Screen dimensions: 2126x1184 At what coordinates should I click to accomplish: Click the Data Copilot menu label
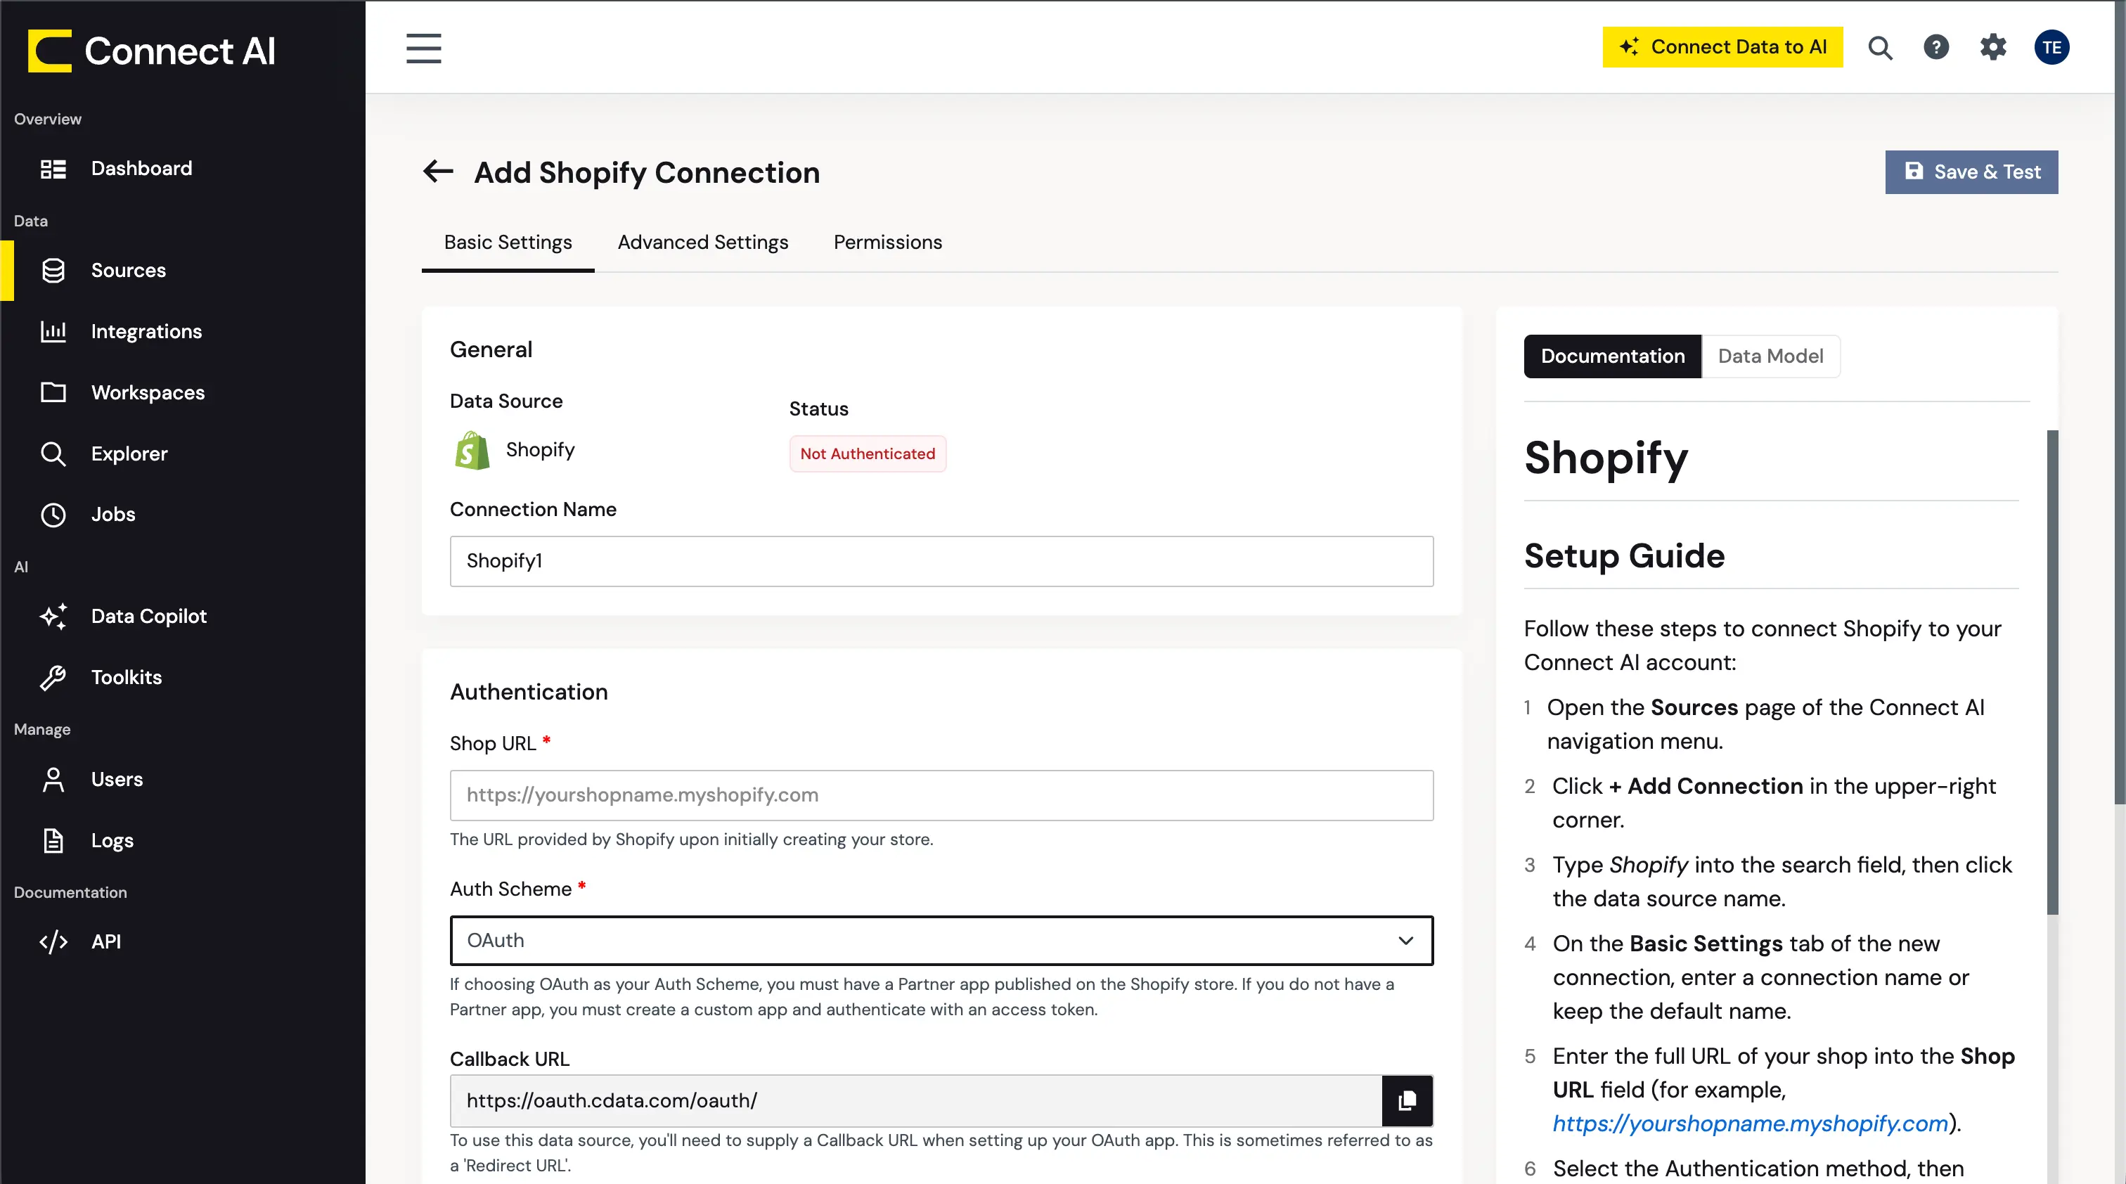coord(148,617)
